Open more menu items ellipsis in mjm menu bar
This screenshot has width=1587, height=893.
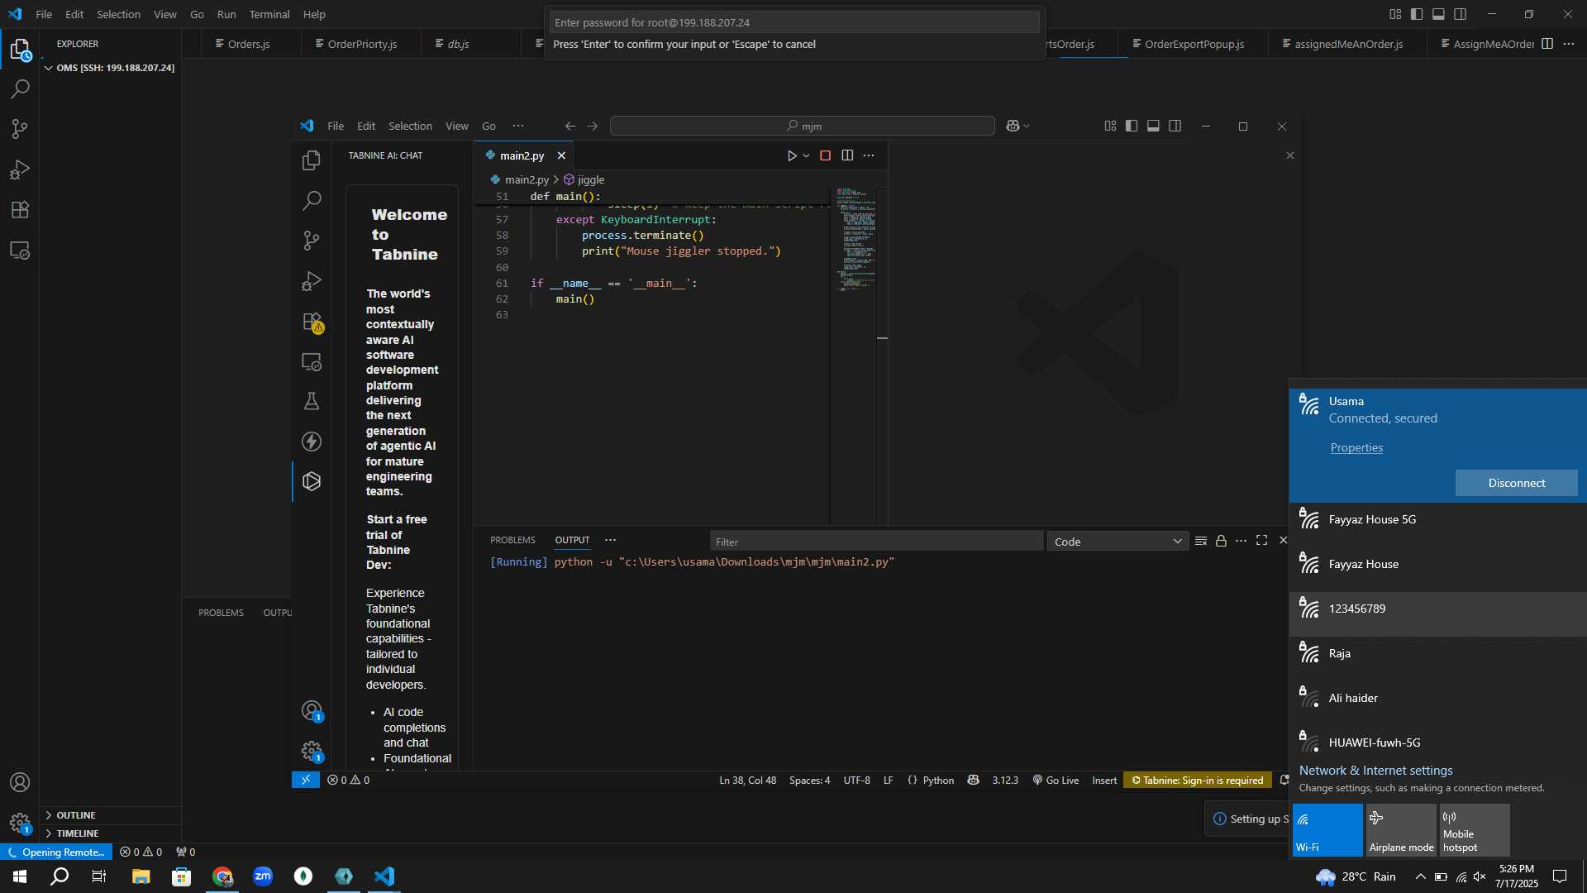tap(518, 126)
